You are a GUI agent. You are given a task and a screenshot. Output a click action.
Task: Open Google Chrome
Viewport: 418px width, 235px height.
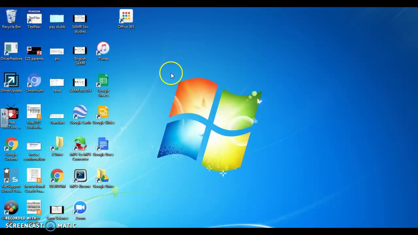pos(11,145)
